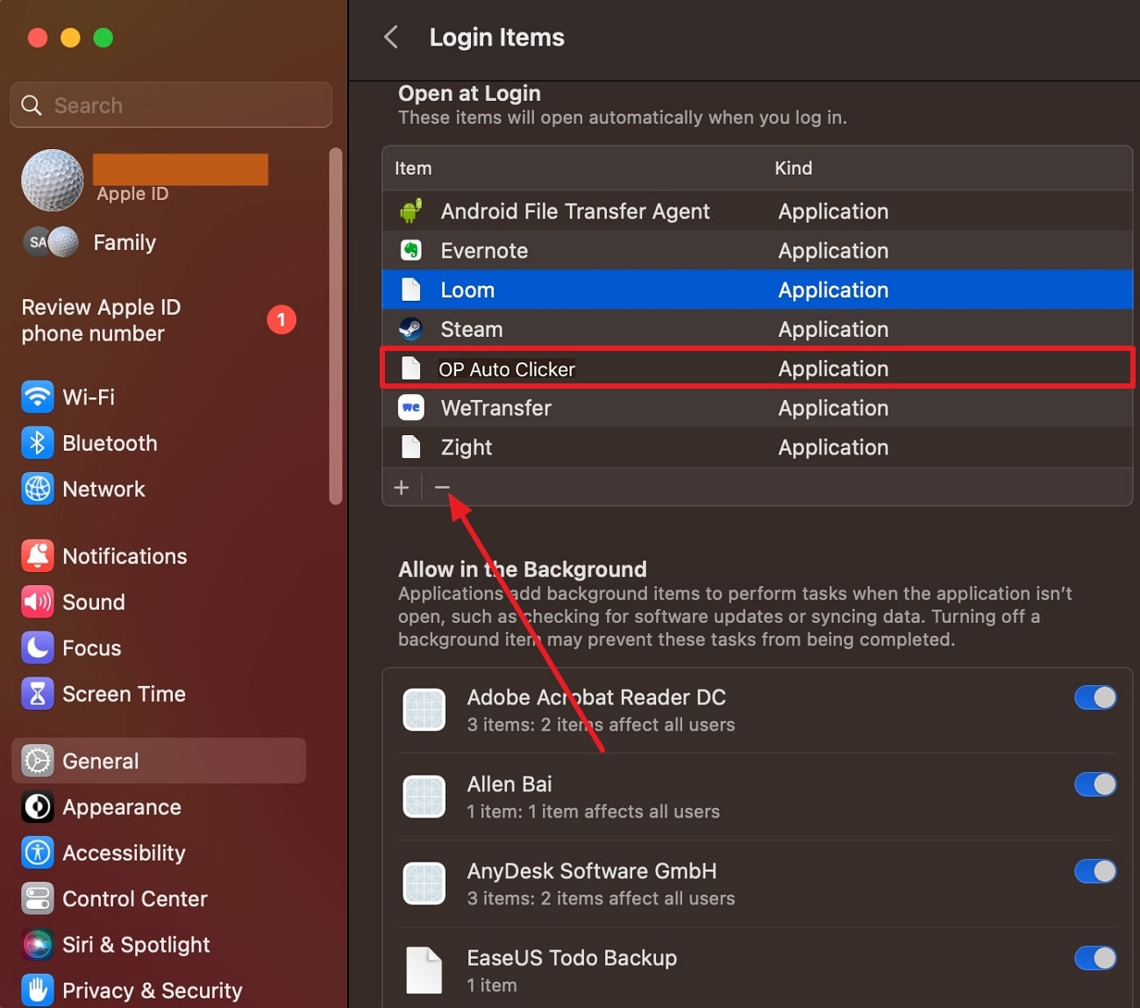This screenshot has width=1140, height=1008.
Task: Click the Notifications bell icon
Action: [38, 556]
